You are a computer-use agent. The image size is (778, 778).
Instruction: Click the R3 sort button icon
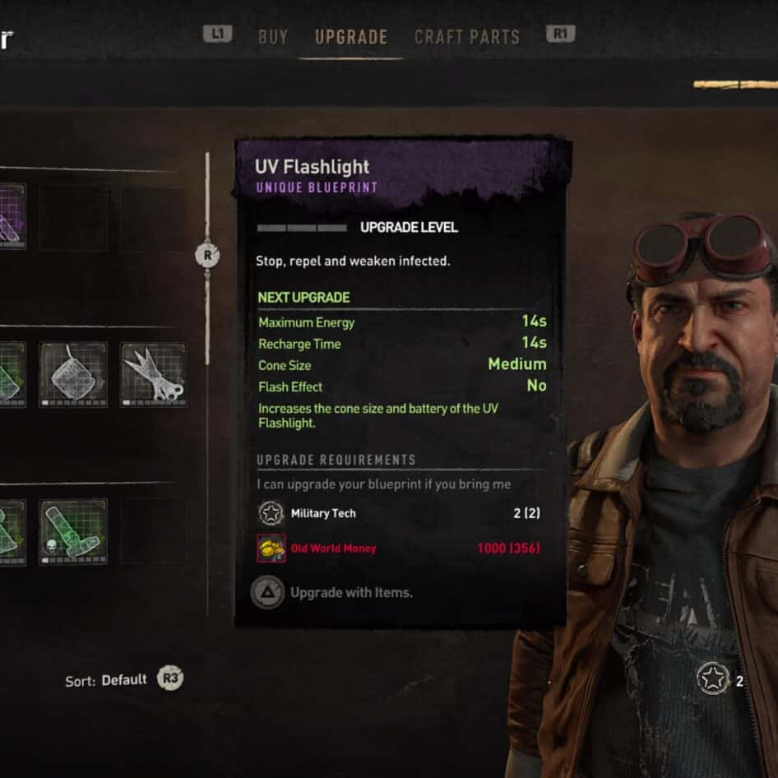tap(170, 678)
